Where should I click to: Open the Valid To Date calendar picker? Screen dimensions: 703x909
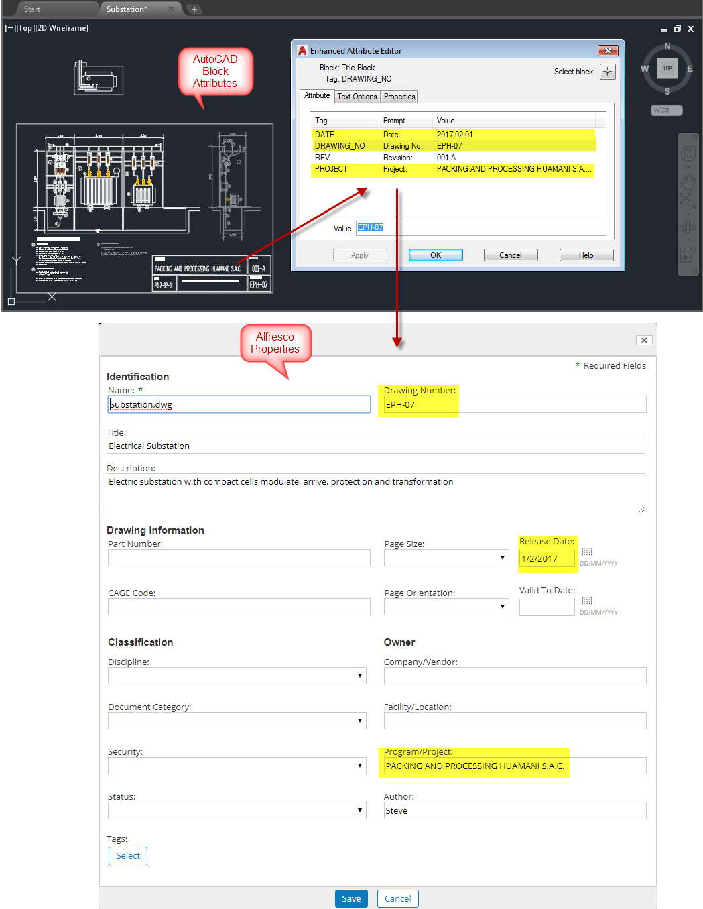(586, 601)
